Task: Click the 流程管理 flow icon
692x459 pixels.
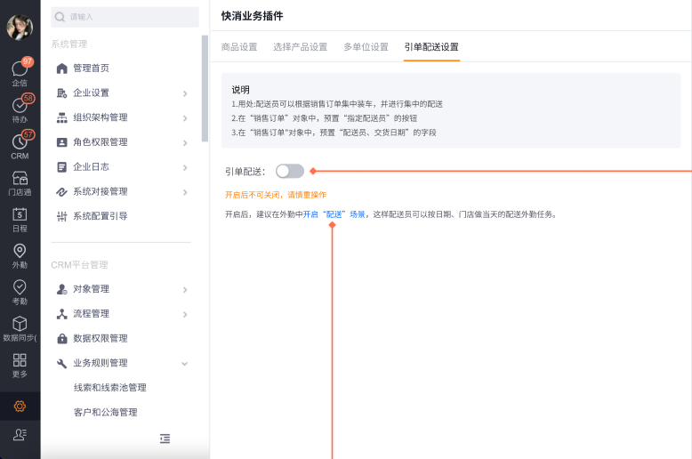Action: [x=61, y=314]
